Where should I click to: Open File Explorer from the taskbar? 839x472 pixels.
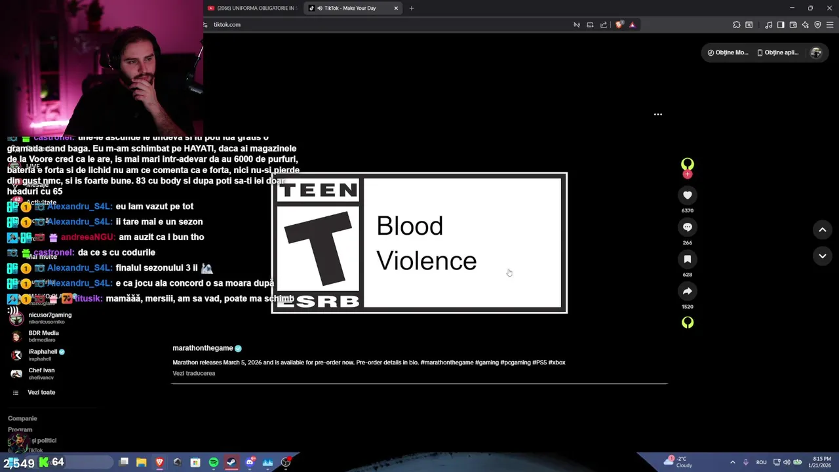(x=142, y=462)
